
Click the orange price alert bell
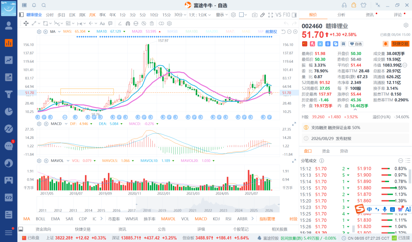(x=385, y=44)
